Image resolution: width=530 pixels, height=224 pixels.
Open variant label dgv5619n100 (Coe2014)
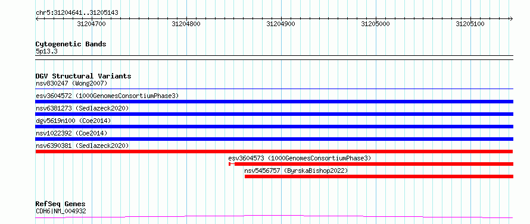(x=73, y=121)
